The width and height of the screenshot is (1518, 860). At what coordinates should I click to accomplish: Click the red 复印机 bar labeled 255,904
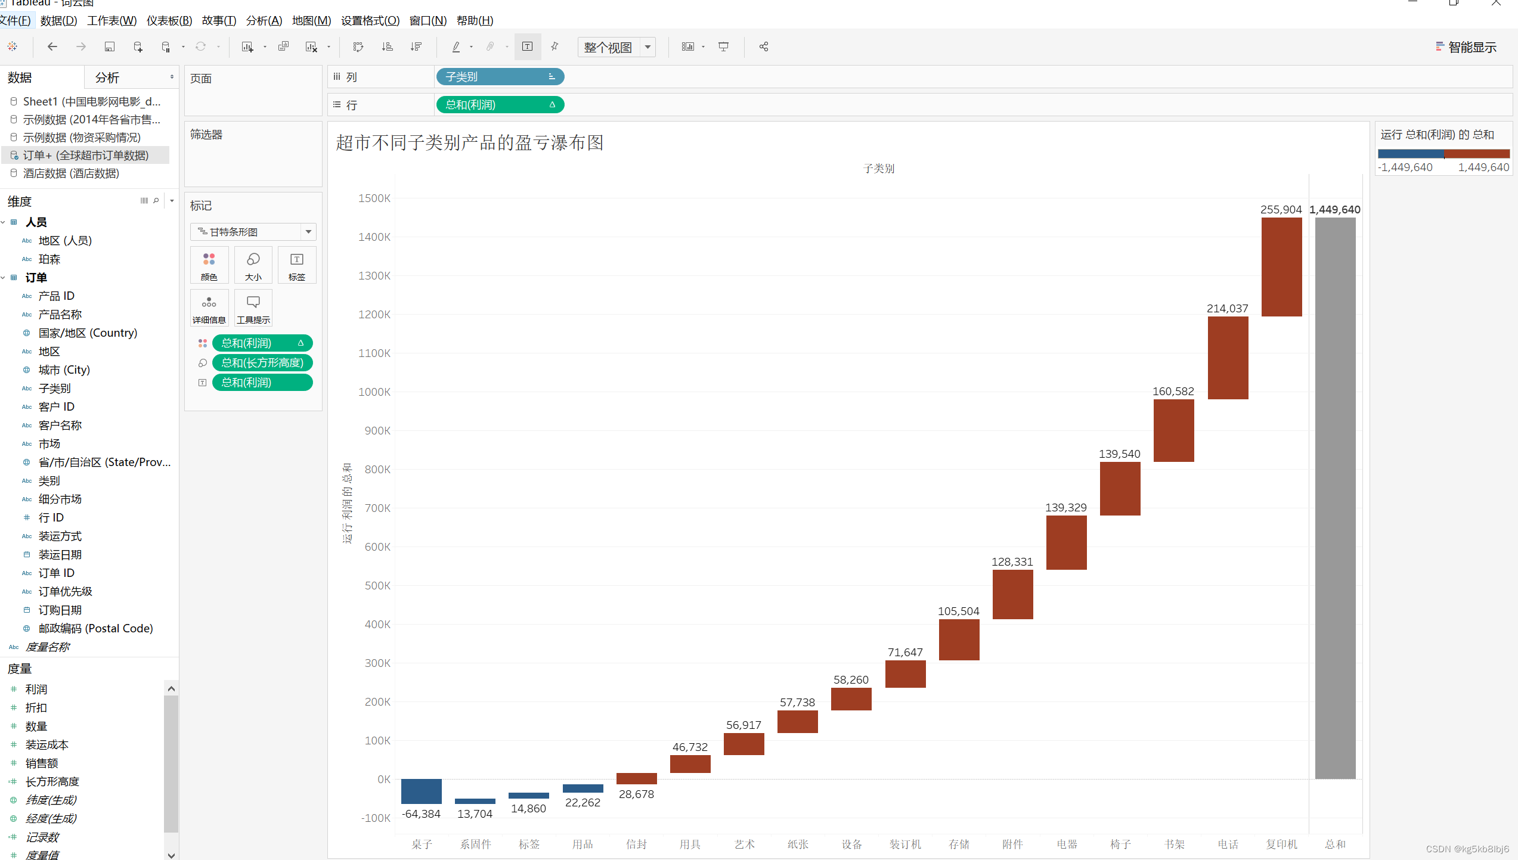pyautogui.click(x=1281, y=267)
